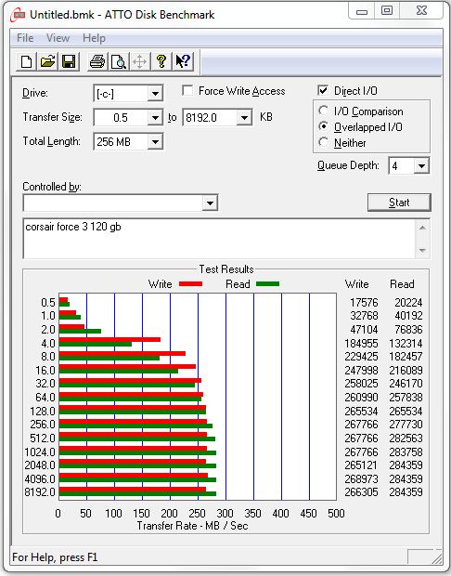Open Print Preview toolbar icon
451x576 pixels.
coord(119,61)
